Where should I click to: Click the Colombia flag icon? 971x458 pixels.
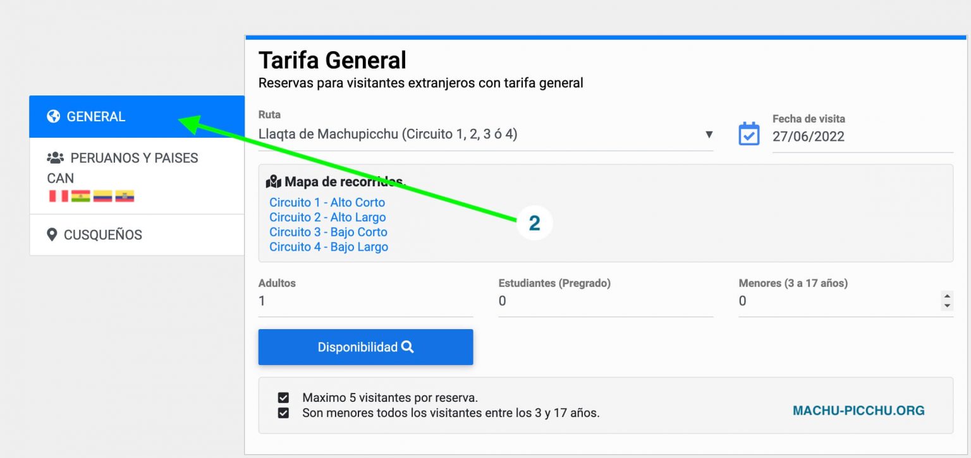102,196
